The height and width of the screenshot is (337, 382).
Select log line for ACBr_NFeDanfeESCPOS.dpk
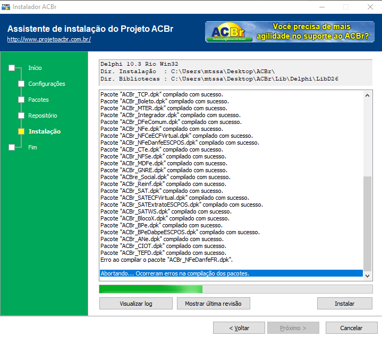click(x=231, y=143)
